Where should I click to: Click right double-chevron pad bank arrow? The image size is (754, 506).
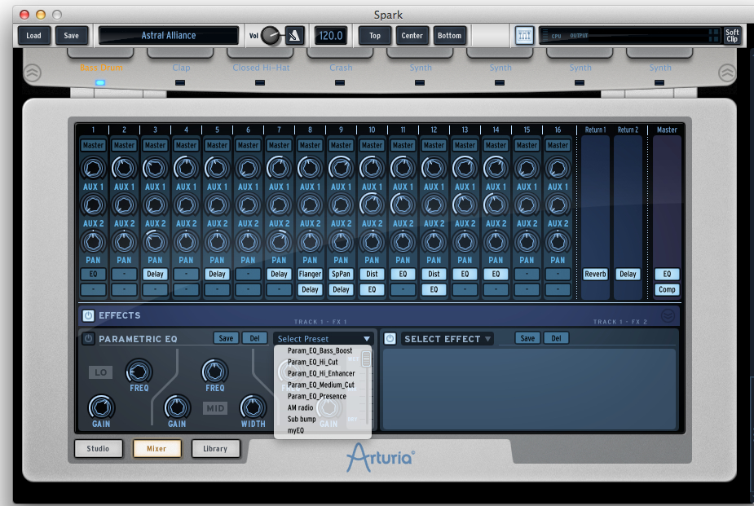pos(727,73)
